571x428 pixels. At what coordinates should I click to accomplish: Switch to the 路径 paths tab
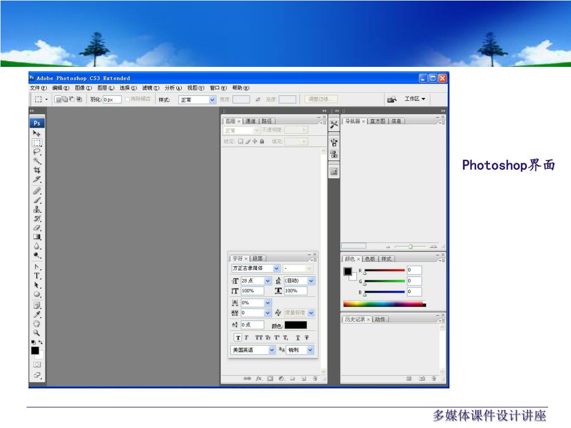(x=267, y=121)
